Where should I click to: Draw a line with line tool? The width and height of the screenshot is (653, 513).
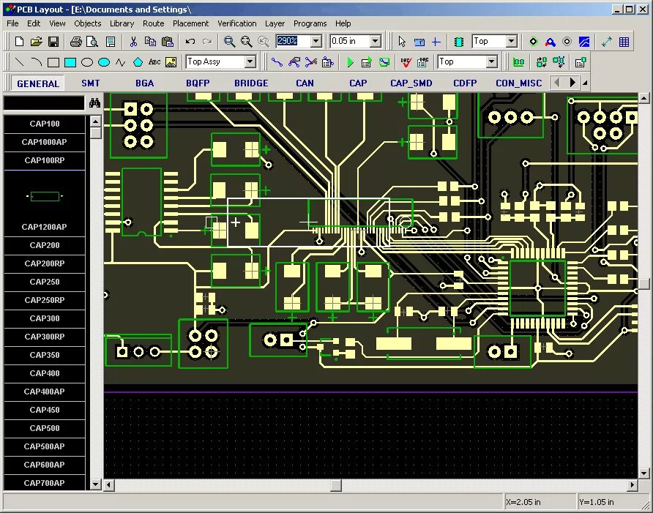(x=19, y=62)
